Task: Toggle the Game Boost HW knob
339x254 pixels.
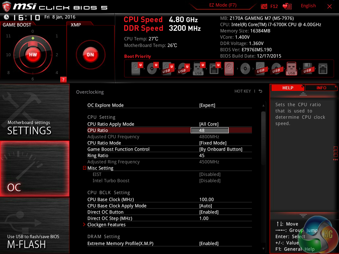Action: [x=33, y=55]
